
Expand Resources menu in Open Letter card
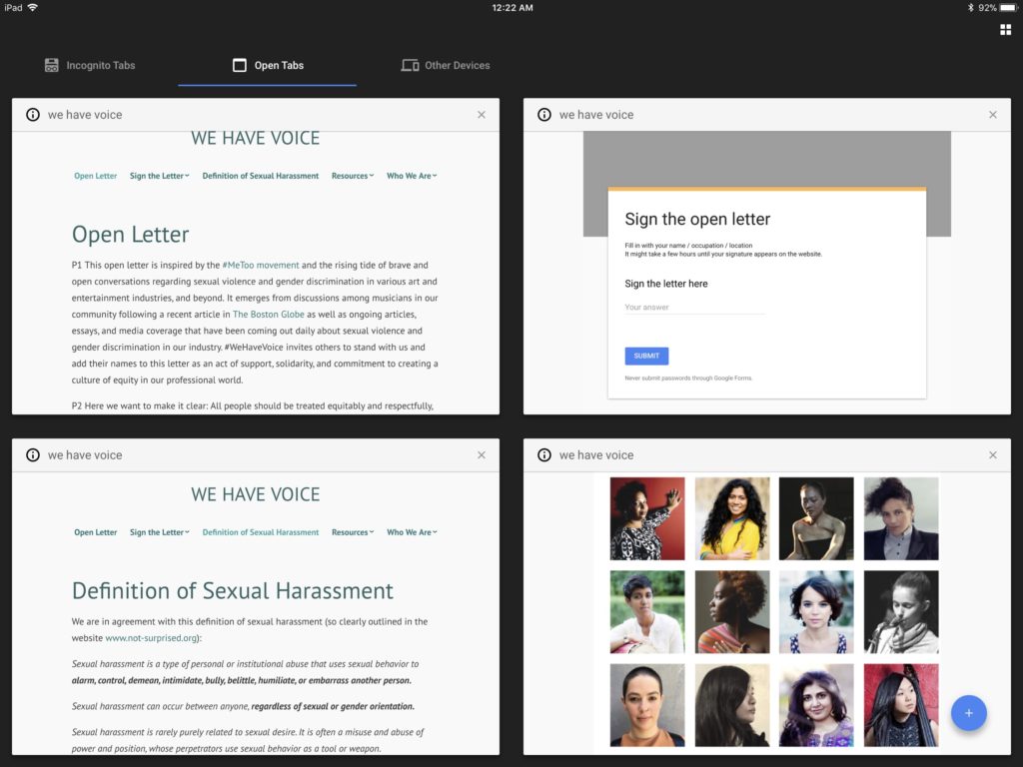(353, 176)
